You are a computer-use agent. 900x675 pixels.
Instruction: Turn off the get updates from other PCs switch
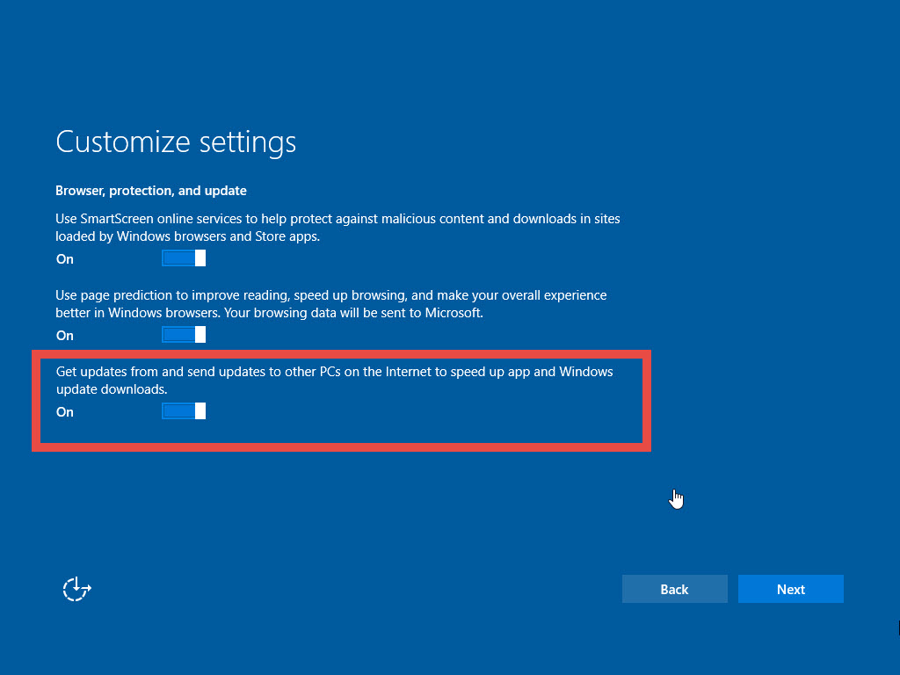[184, 411]
